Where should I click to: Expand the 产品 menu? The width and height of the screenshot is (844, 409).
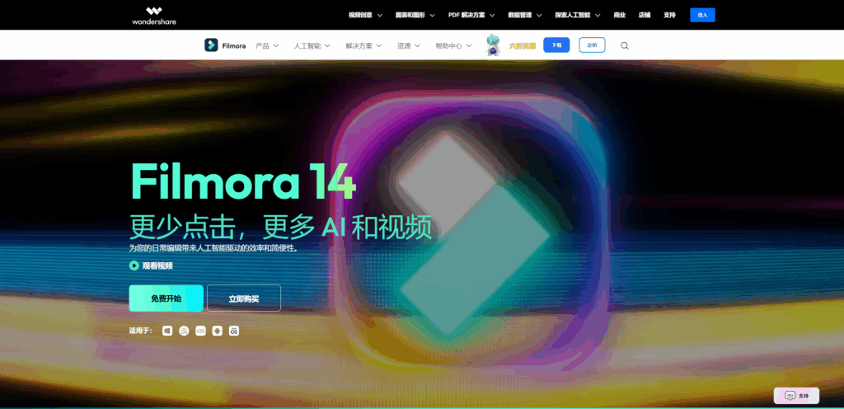tap(267, 45)
